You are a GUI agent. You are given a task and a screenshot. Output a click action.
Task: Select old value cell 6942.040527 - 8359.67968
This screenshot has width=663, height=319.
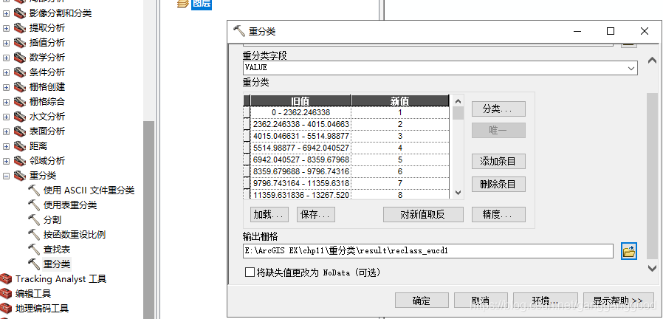300,160
